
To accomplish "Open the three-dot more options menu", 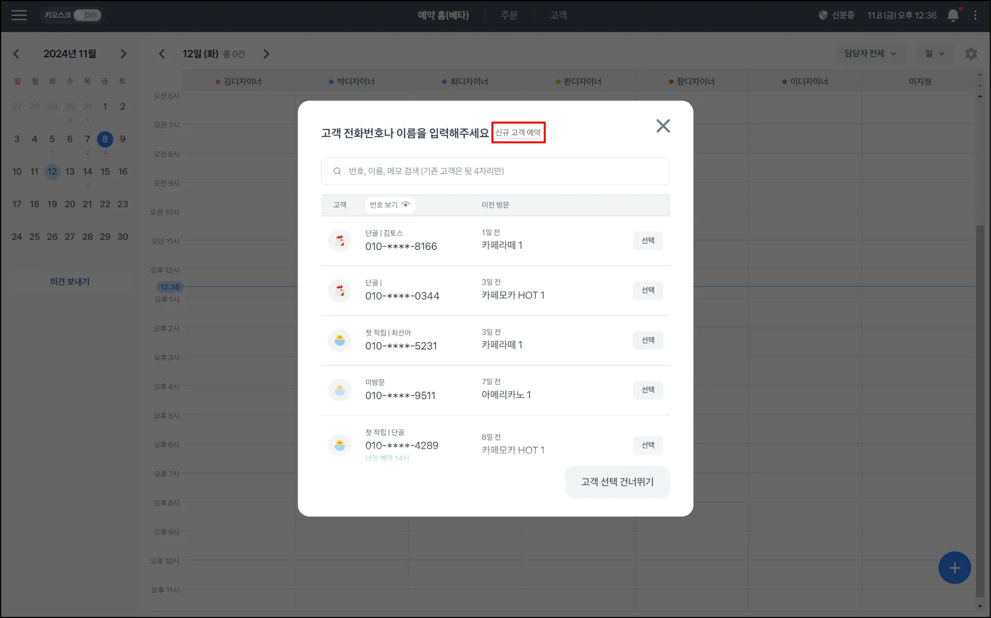I will pos(975,15).
